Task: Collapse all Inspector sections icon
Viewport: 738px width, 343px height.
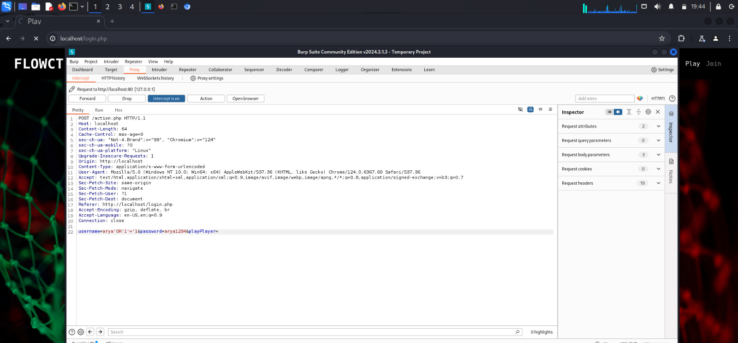Action: coord(638,112)
